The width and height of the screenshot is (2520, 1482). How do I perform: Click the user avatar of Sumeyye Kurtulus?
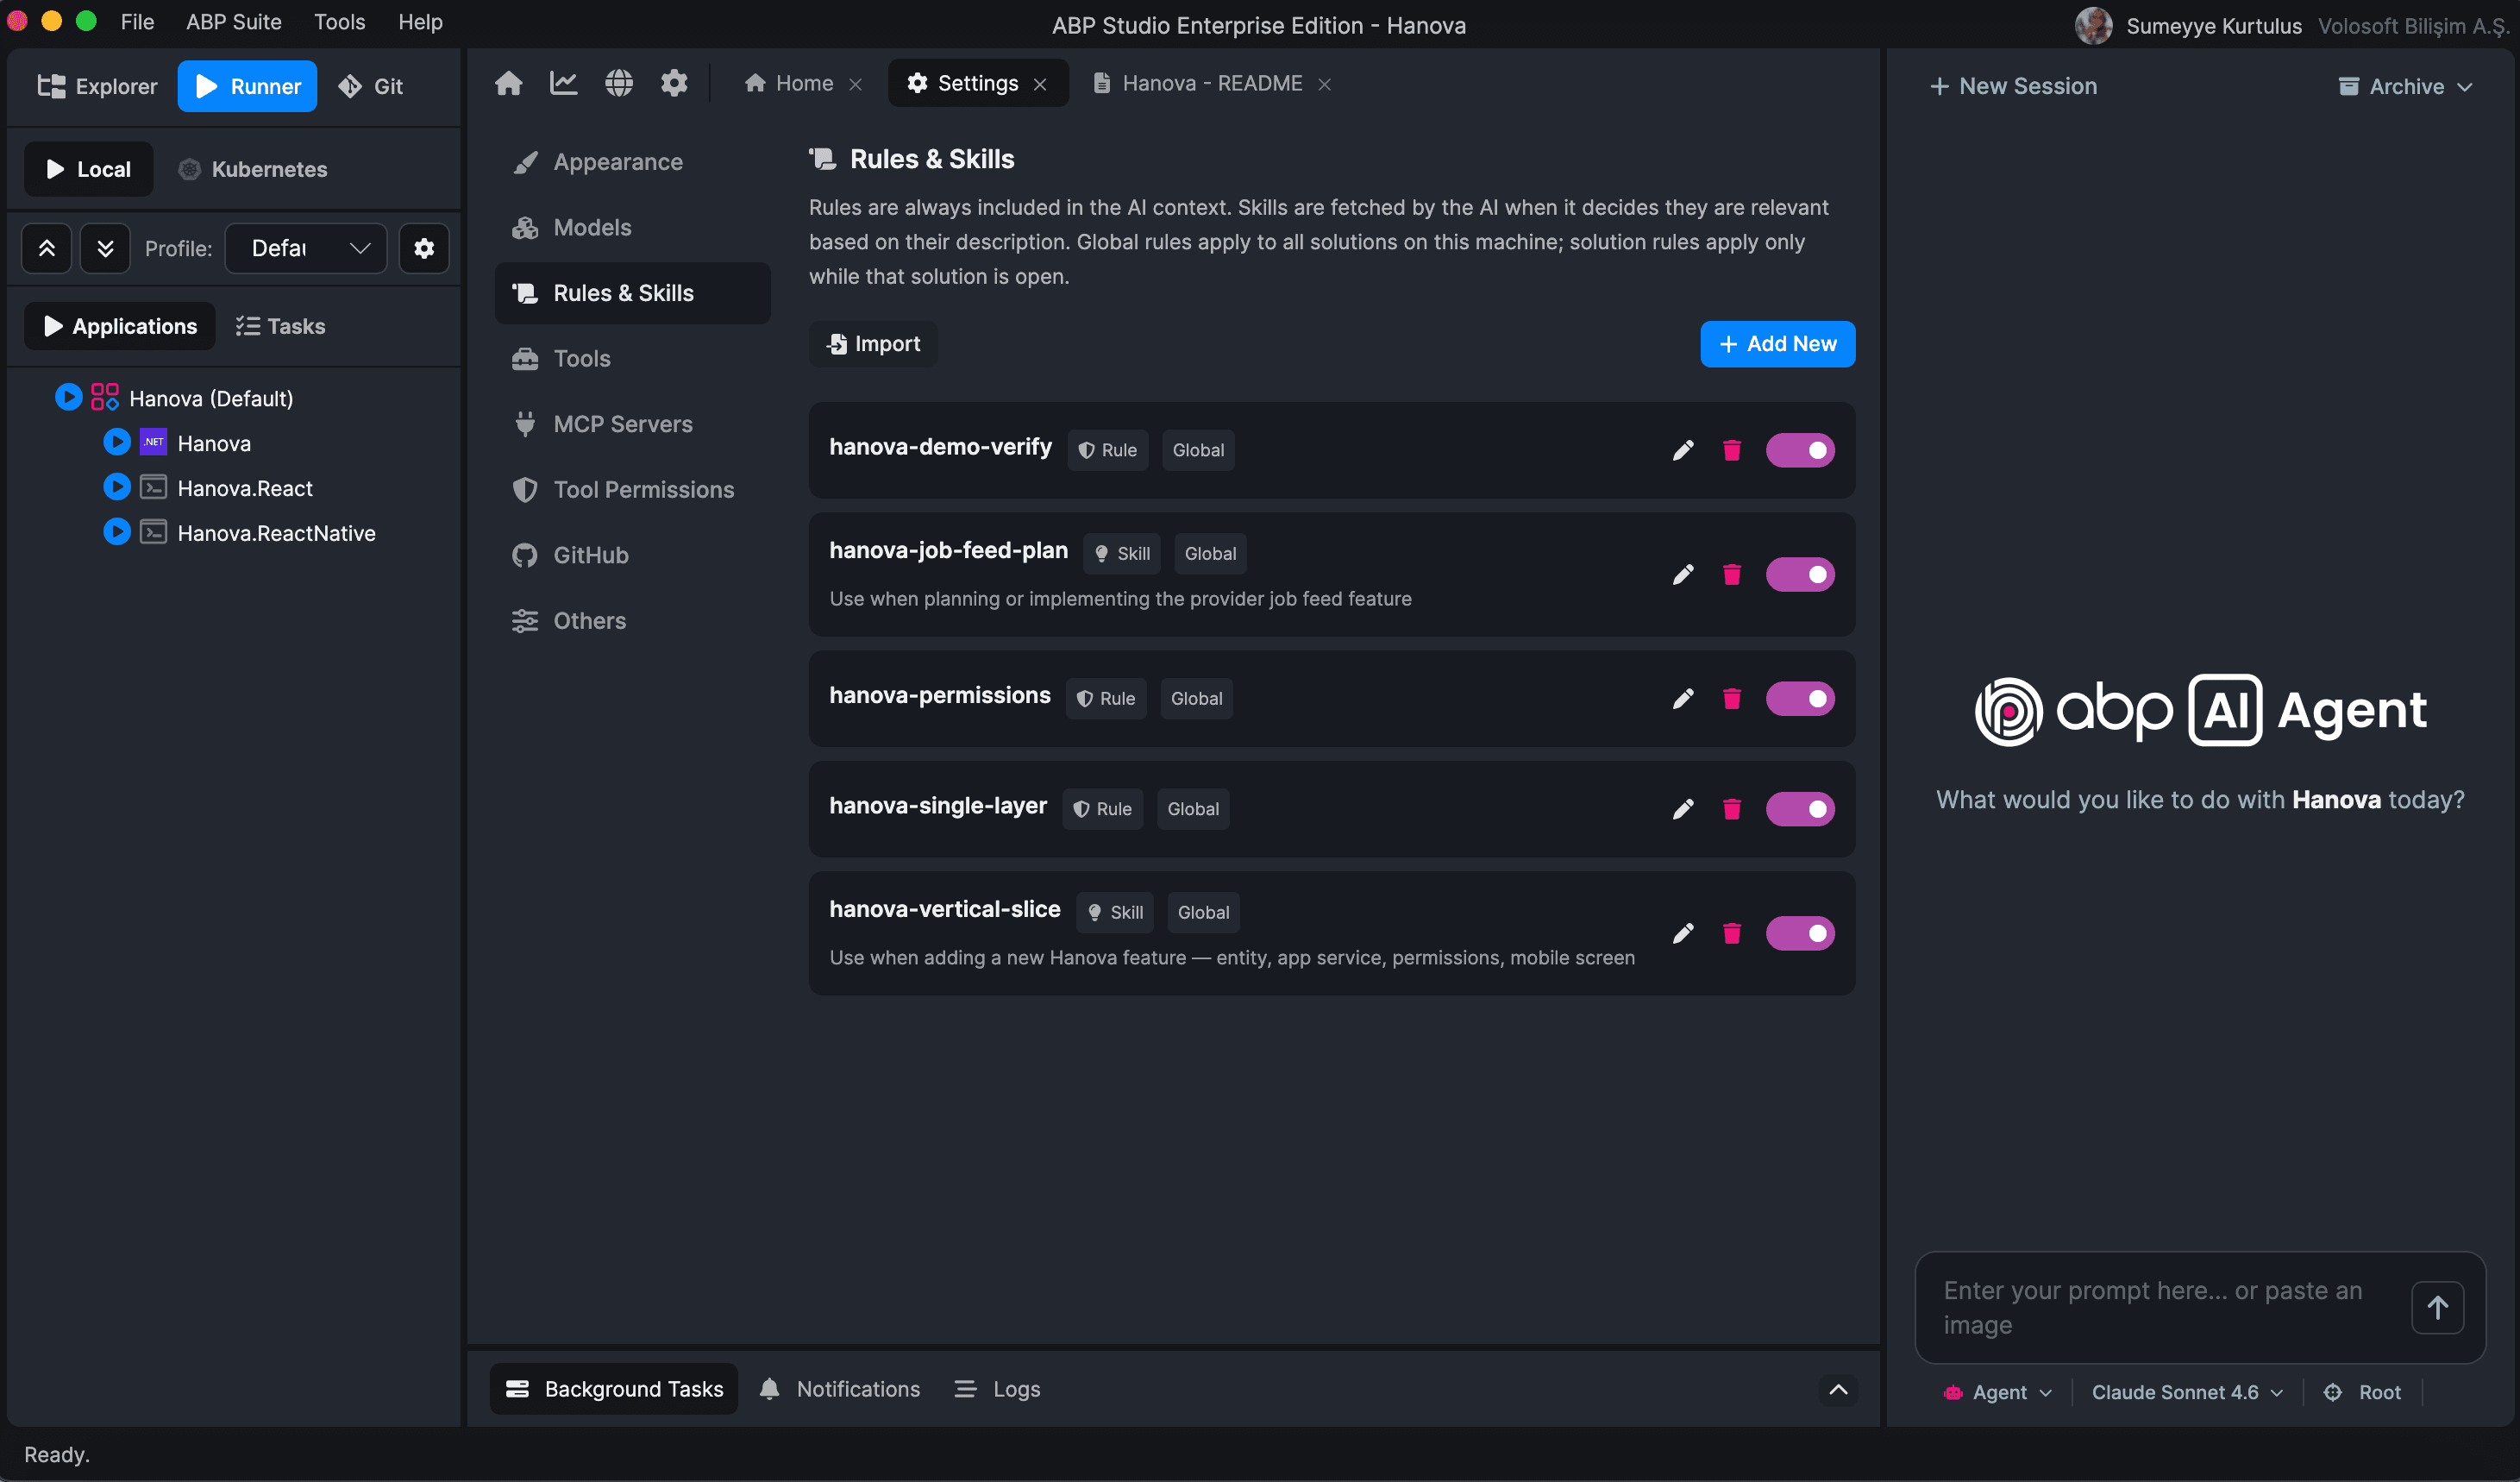pos(2093,26)
